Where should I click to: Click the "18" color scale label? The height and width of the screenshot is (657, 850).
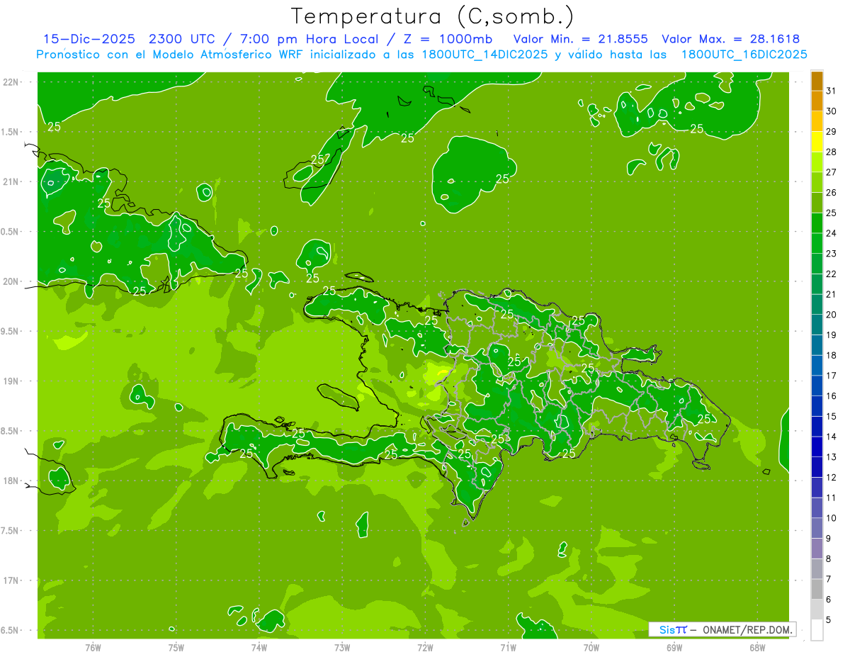pyautogui.click(x=832, y=356)
